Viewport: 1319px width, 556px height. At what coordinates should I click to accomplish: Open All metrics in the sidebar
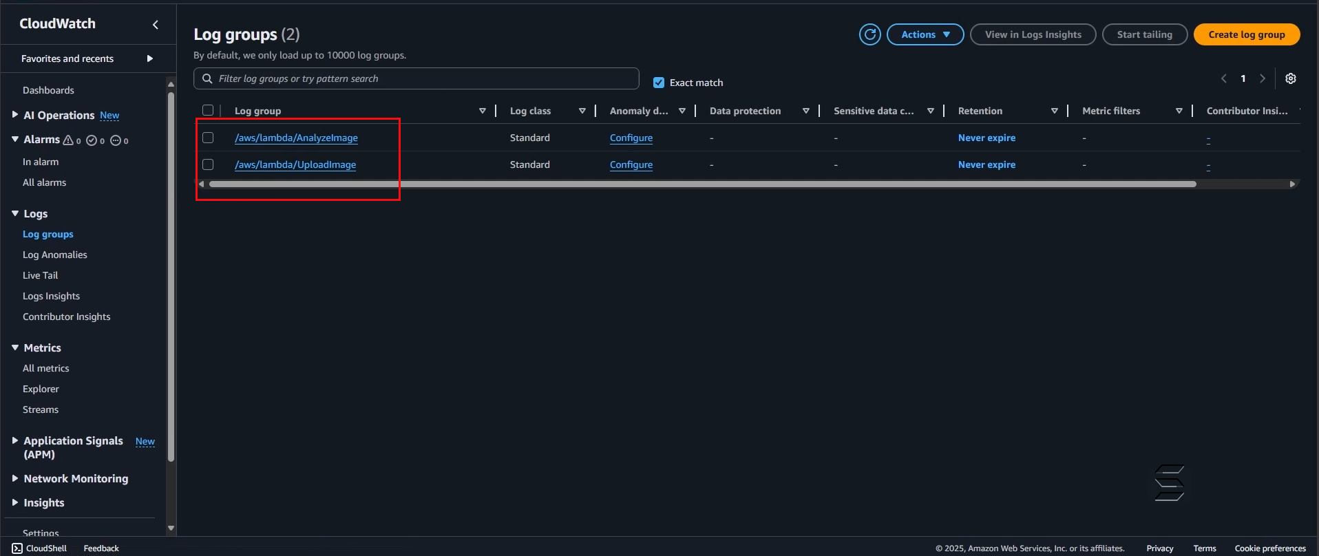click(x=46, y=368)
